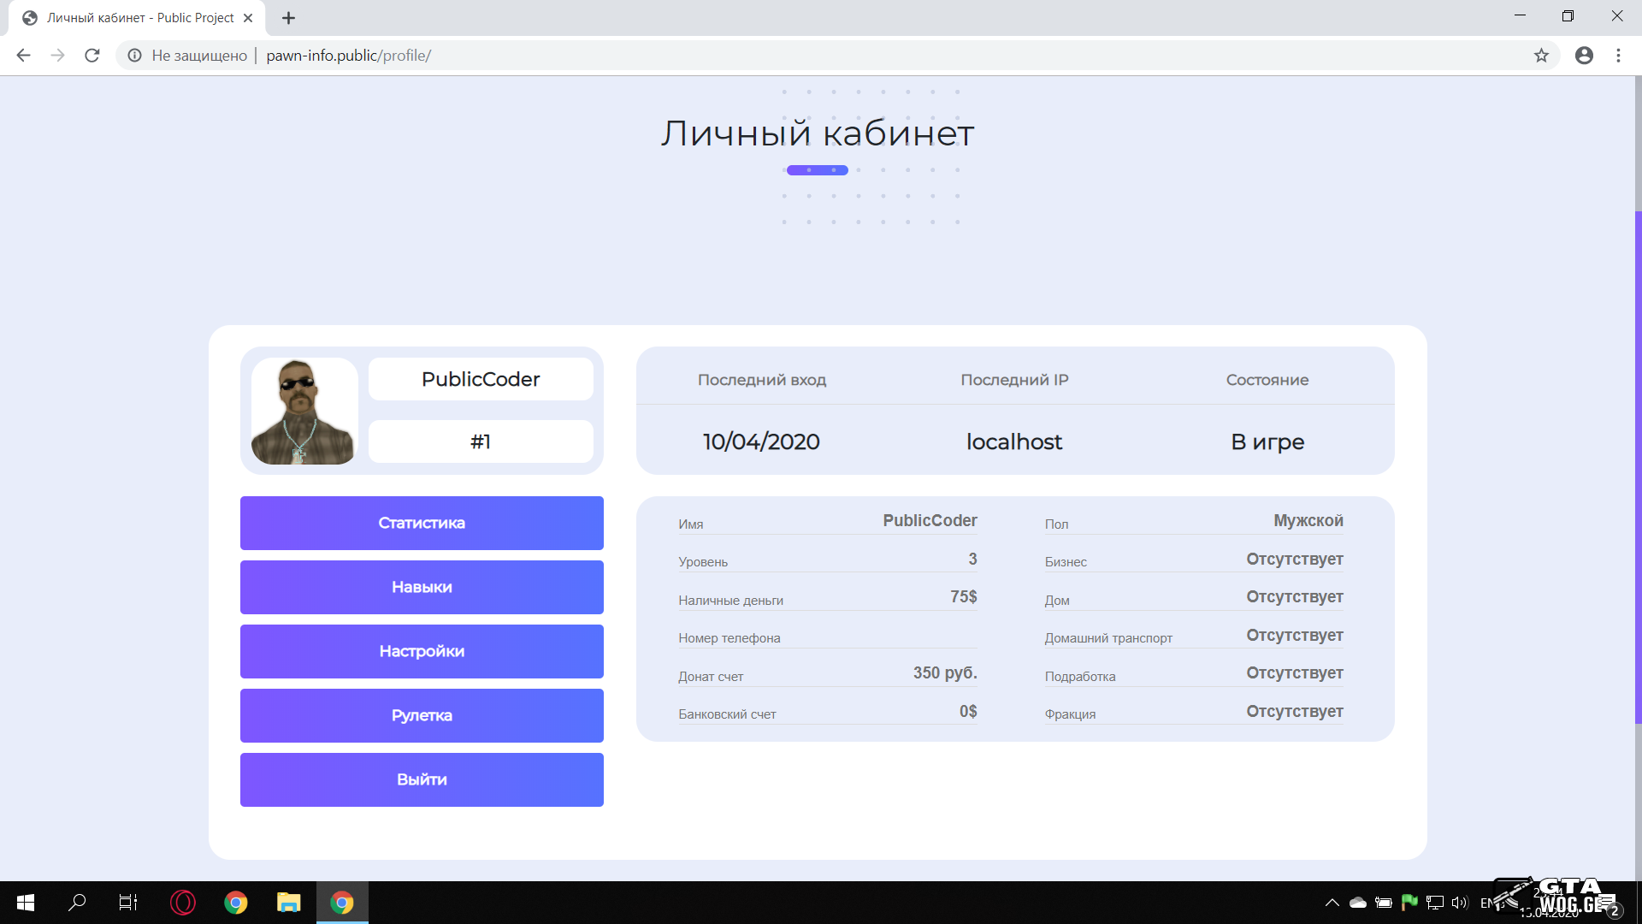Open the Навыки section
This screenshot has width=1642, height=924.
tap(422, 587)
